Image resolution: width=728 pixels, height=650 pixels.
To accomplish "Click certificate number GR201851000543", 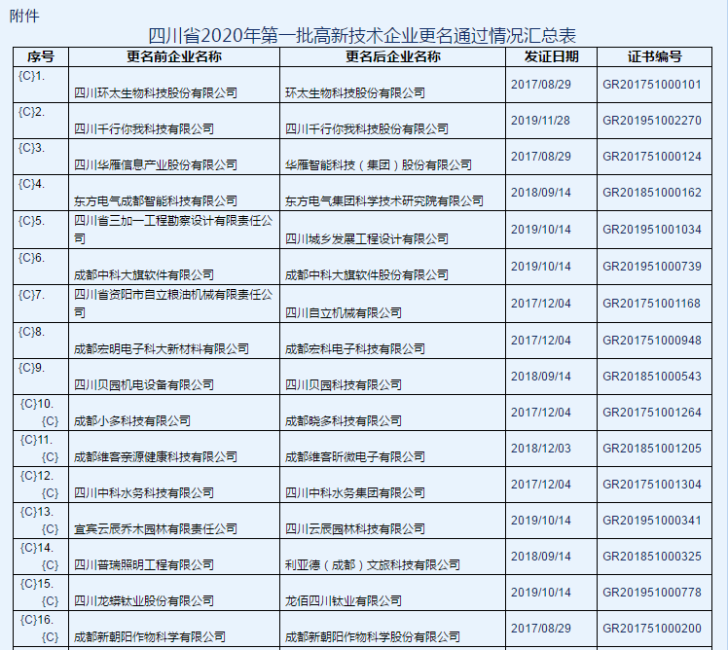I will coord(652,377).
